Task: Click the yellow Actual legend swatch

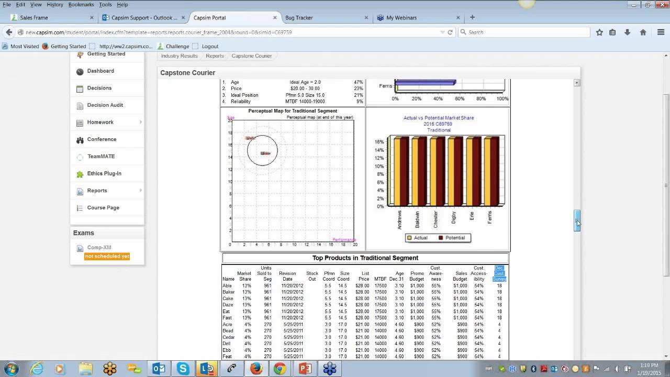Action: tap(410, 238)
